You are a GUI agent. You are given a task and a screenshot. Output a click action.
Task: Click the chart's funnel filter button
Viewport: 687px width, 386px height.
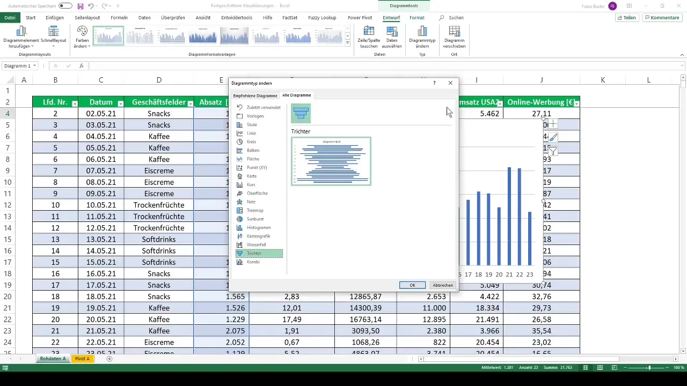(x=553, y=151)
